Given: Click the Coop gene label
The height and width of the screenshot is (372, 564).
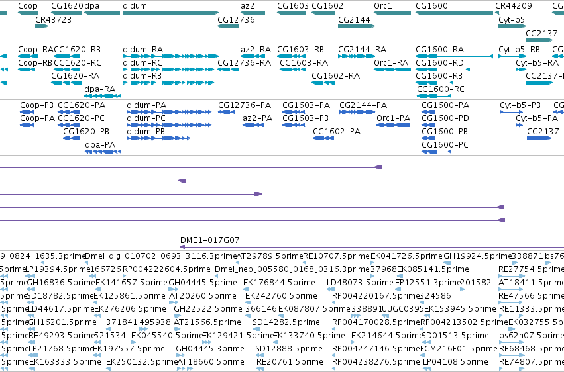Looking at the screenshot, I should pos(28,6).
